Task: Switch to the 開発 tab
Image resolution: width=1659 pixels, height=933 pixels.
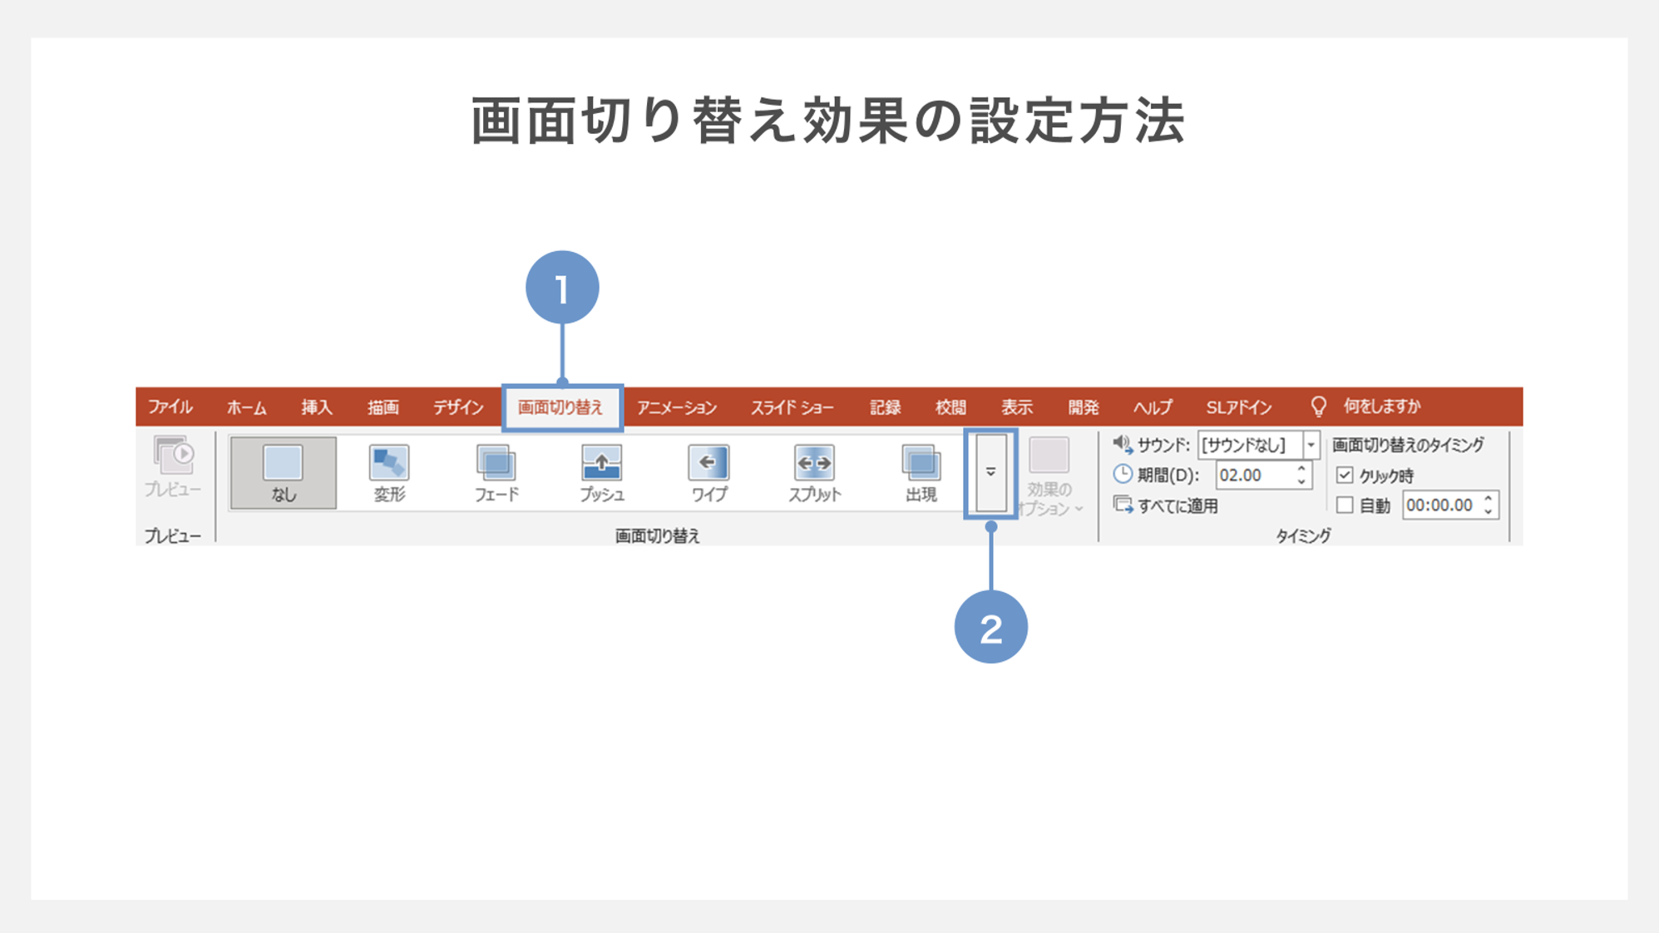Action: point(1084,407)
